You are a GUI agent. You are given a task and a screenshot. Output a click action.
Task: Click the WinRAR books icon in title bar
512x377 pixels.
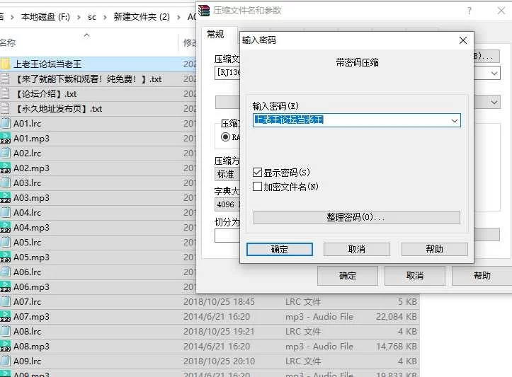(x=204, y=11)
